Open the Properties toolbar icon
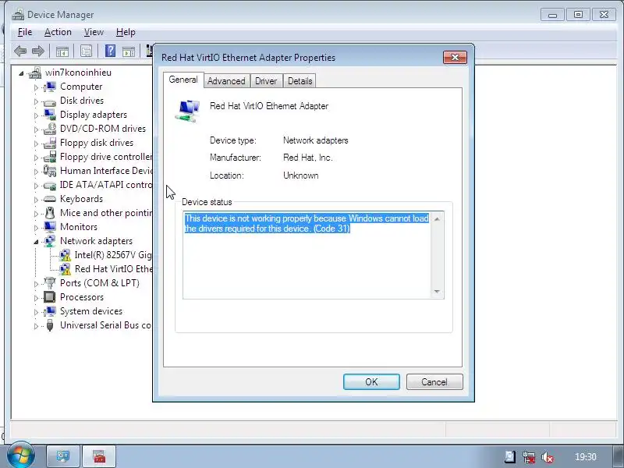The width and height of the screenshot is (624, 468). [86, 51]
